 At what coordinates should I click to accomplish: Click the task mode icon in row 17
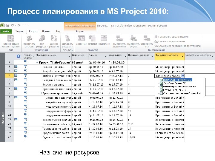25,137
